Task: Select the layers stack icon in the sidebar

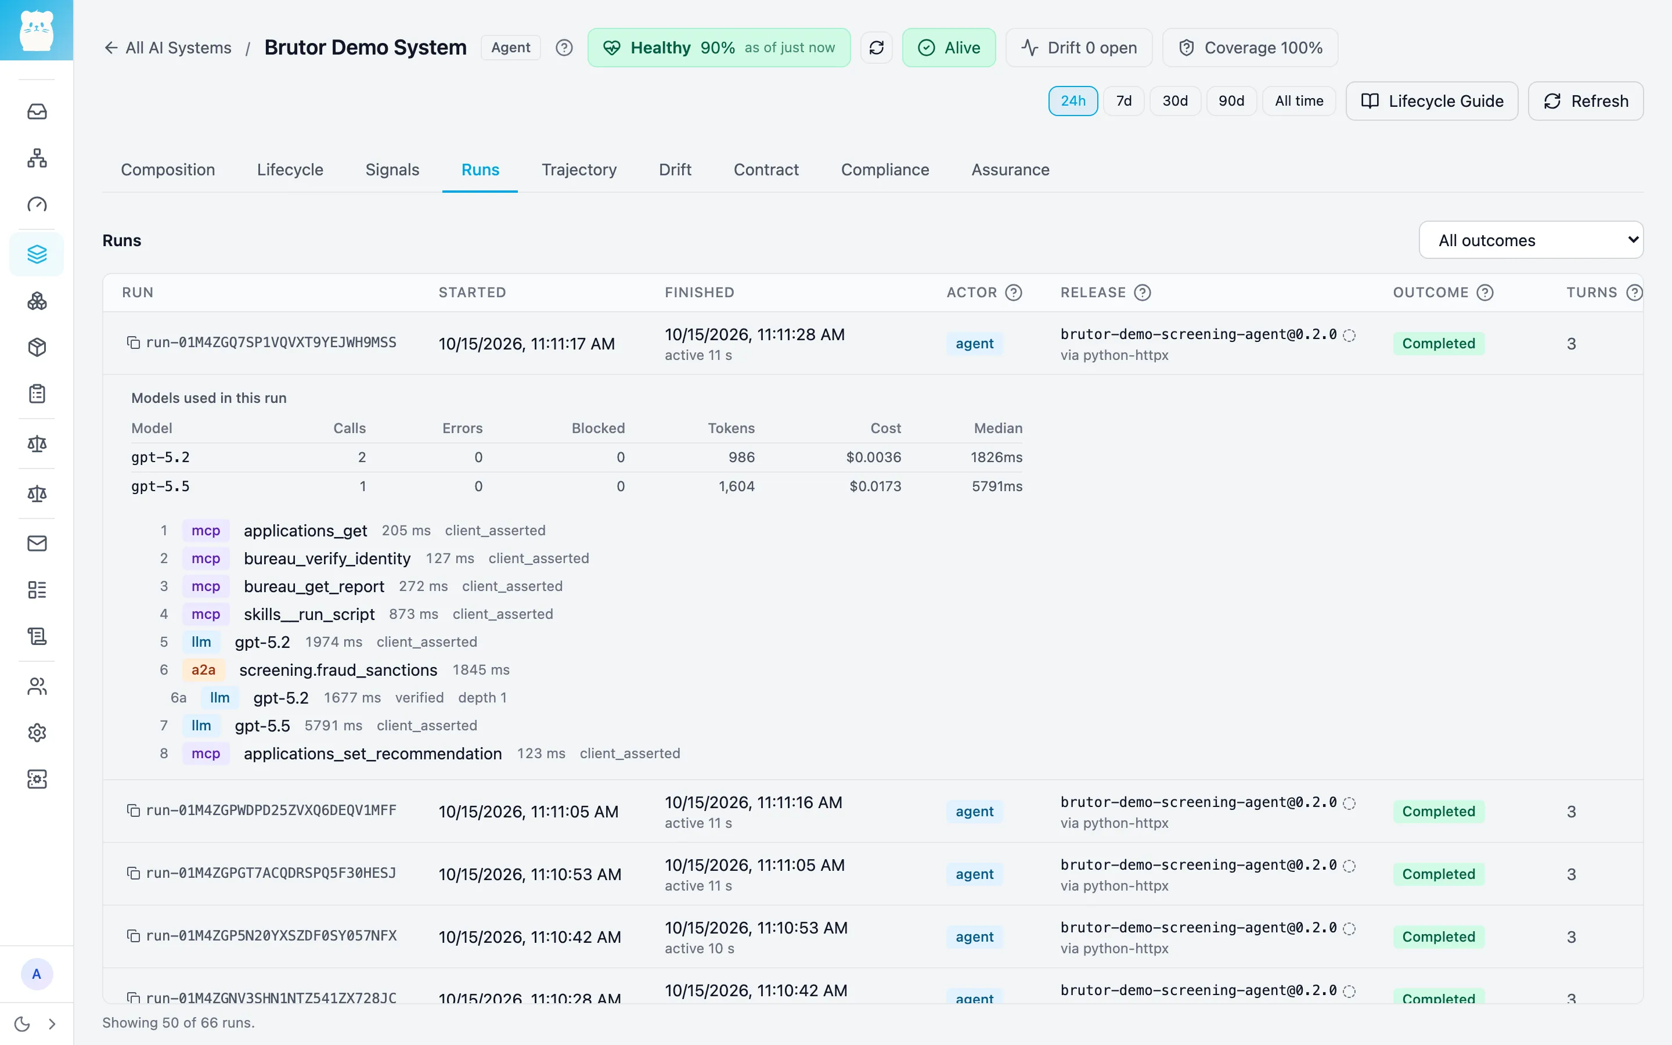Action: coord(37,254)
